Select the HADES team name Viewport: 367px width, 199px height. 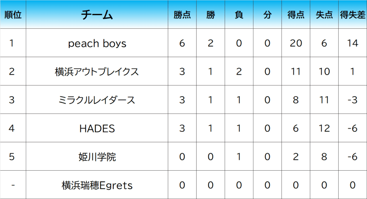(x=97, y=128)
